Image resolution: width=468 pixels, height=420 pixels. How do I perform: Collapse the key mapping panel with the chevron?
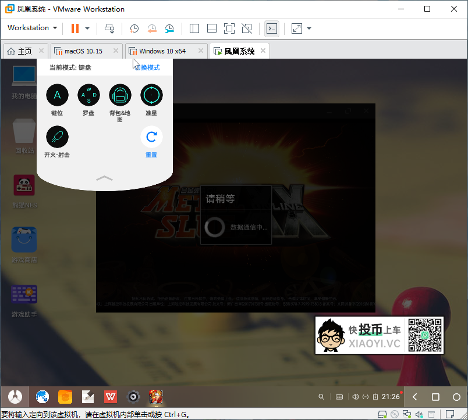104,178
